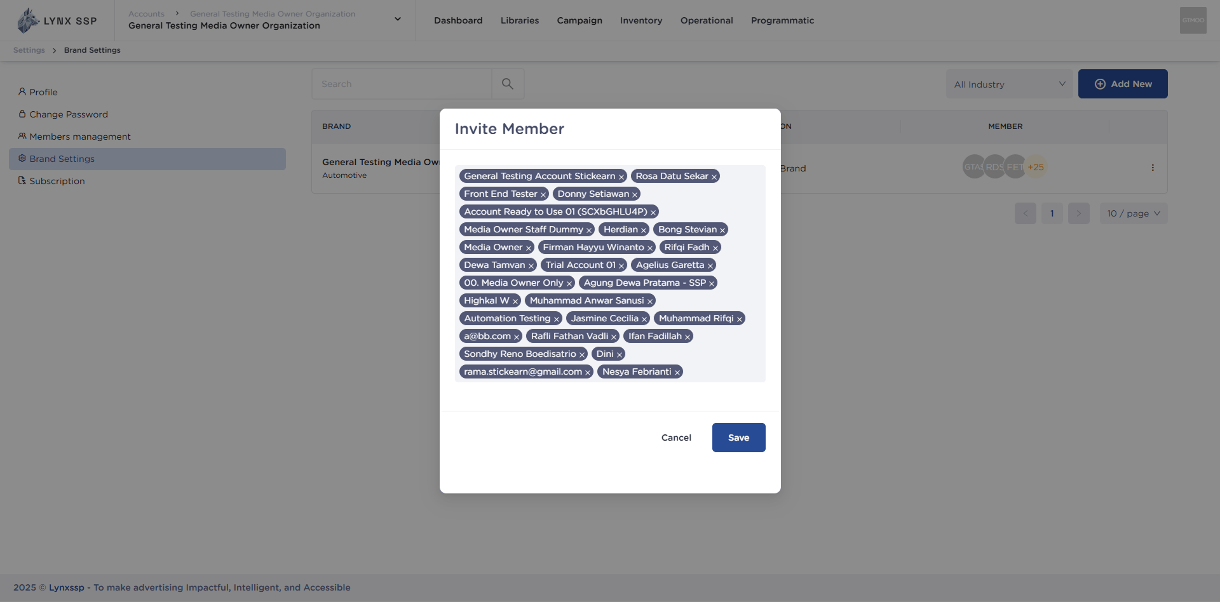Screen dimensions: 1220x602
Task: Open the Dashboard menu
Action: 458,20
